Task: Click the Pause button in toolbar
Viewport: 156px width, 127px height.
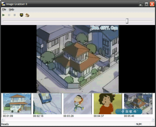Action: (9, 15)
